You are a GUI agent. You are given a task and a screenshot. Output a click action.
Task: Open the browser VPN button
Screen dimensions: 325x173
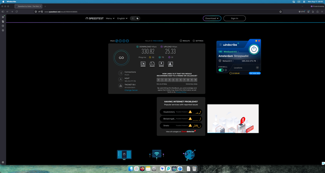(x=302, y=12)
